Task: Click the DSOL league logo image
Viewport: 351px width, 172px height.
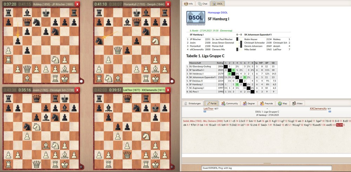Action: click(x=196, y=18)
